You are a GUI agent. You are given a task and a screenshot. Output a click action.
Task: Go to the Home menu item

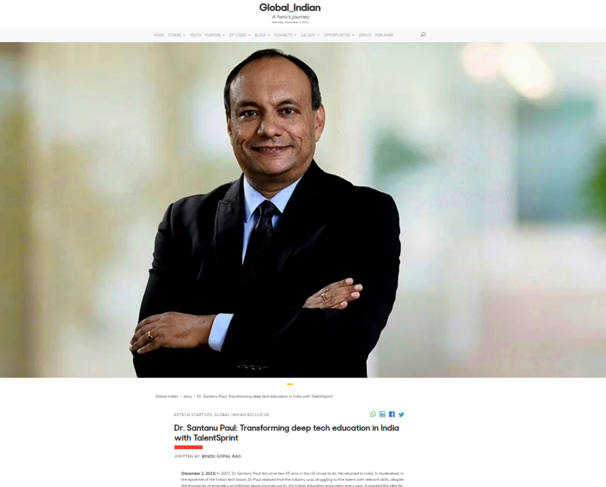(159, 35)
